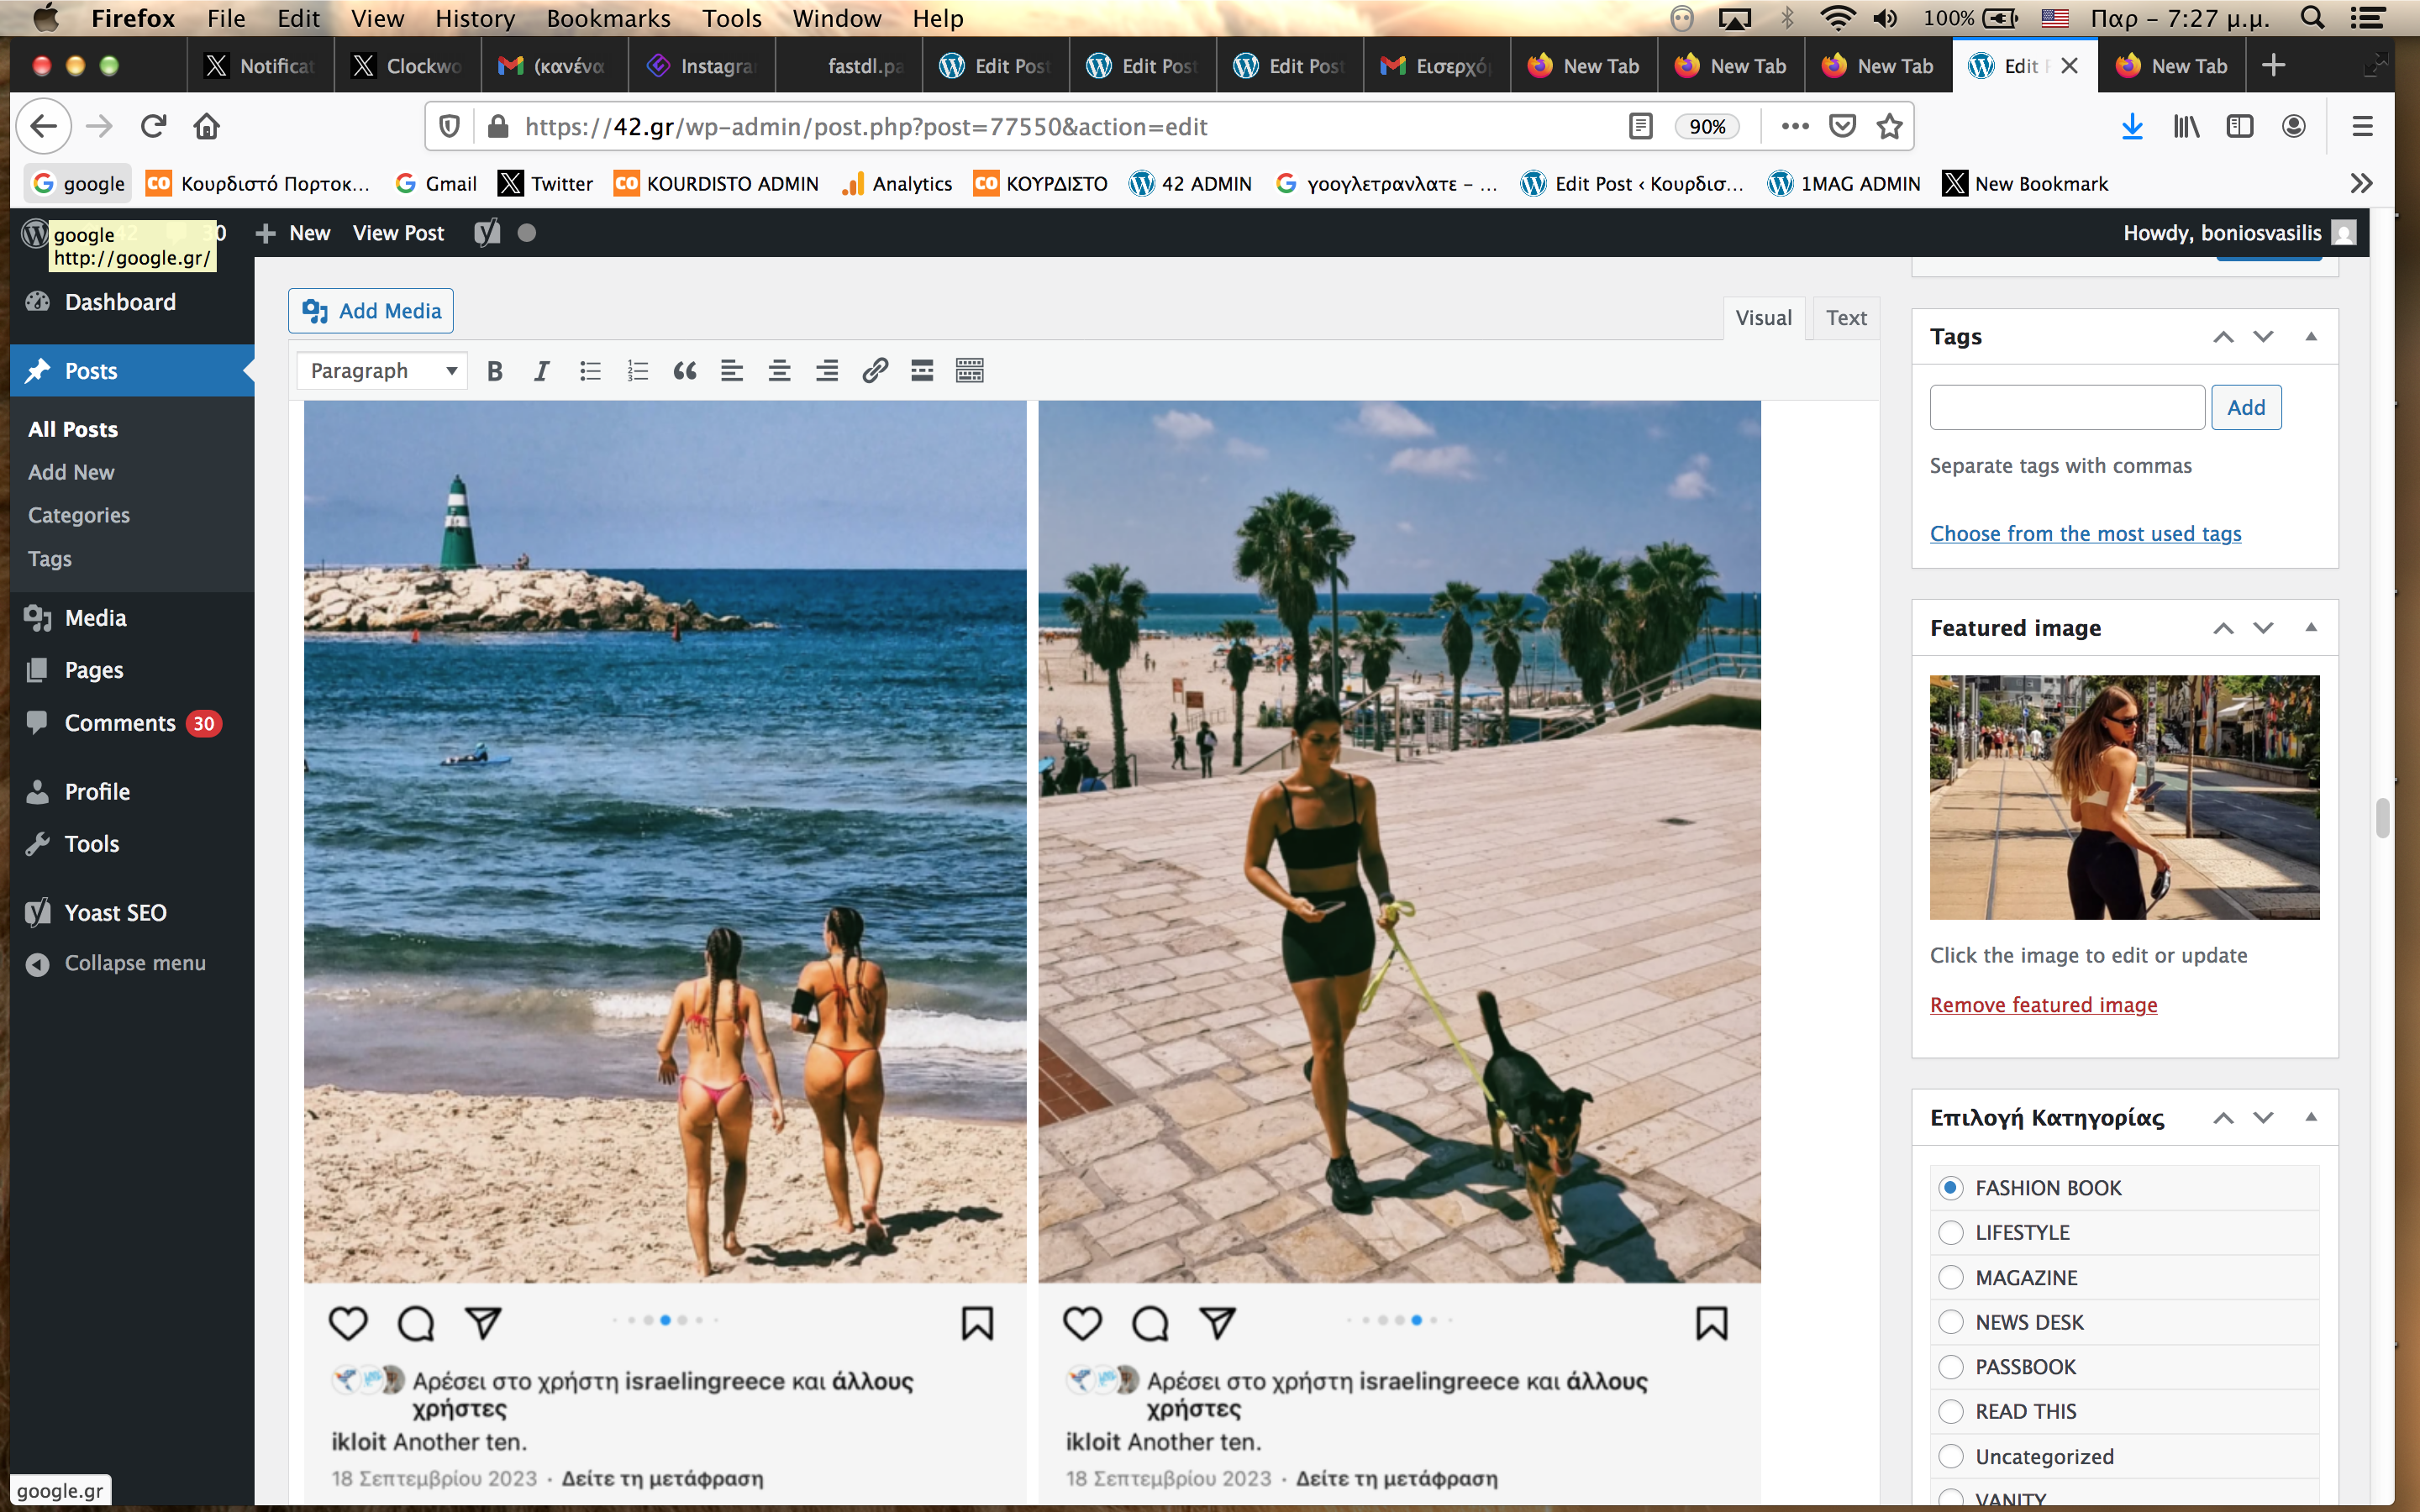Screen dimensions: 2420x1512
Task: Insert a blockquote with the quote icon
Action: [685, 371]
